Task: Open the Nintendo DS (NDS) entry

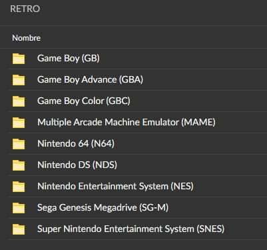Action: [77, 165]
